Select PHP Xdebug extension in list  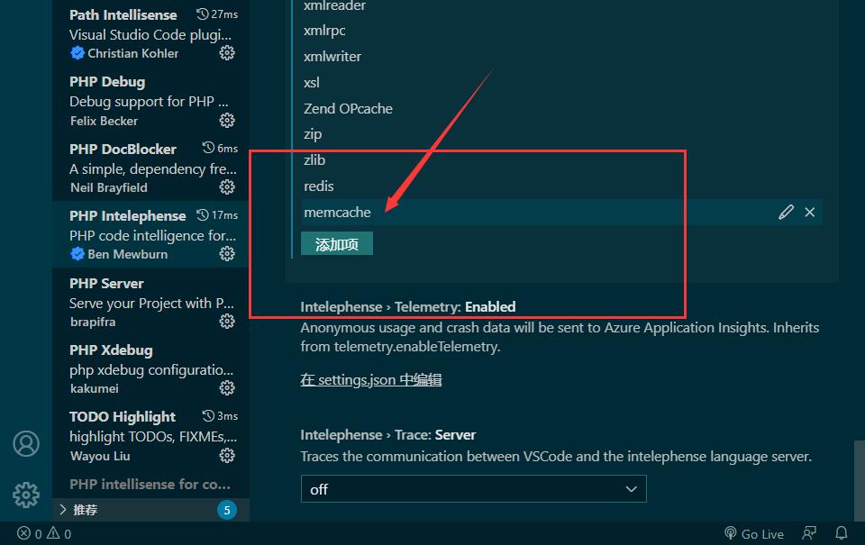(150, 368)
